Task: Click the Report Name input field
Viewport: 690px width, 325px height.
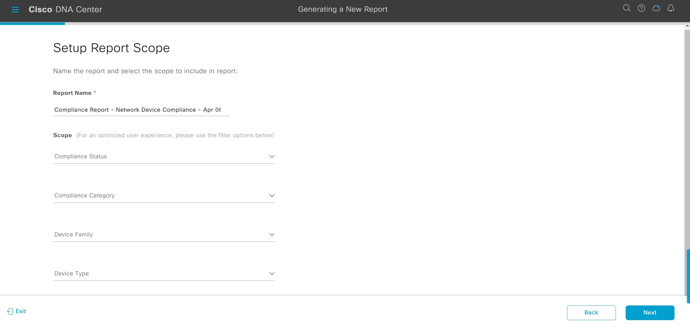Action: [x=141, y=110]
